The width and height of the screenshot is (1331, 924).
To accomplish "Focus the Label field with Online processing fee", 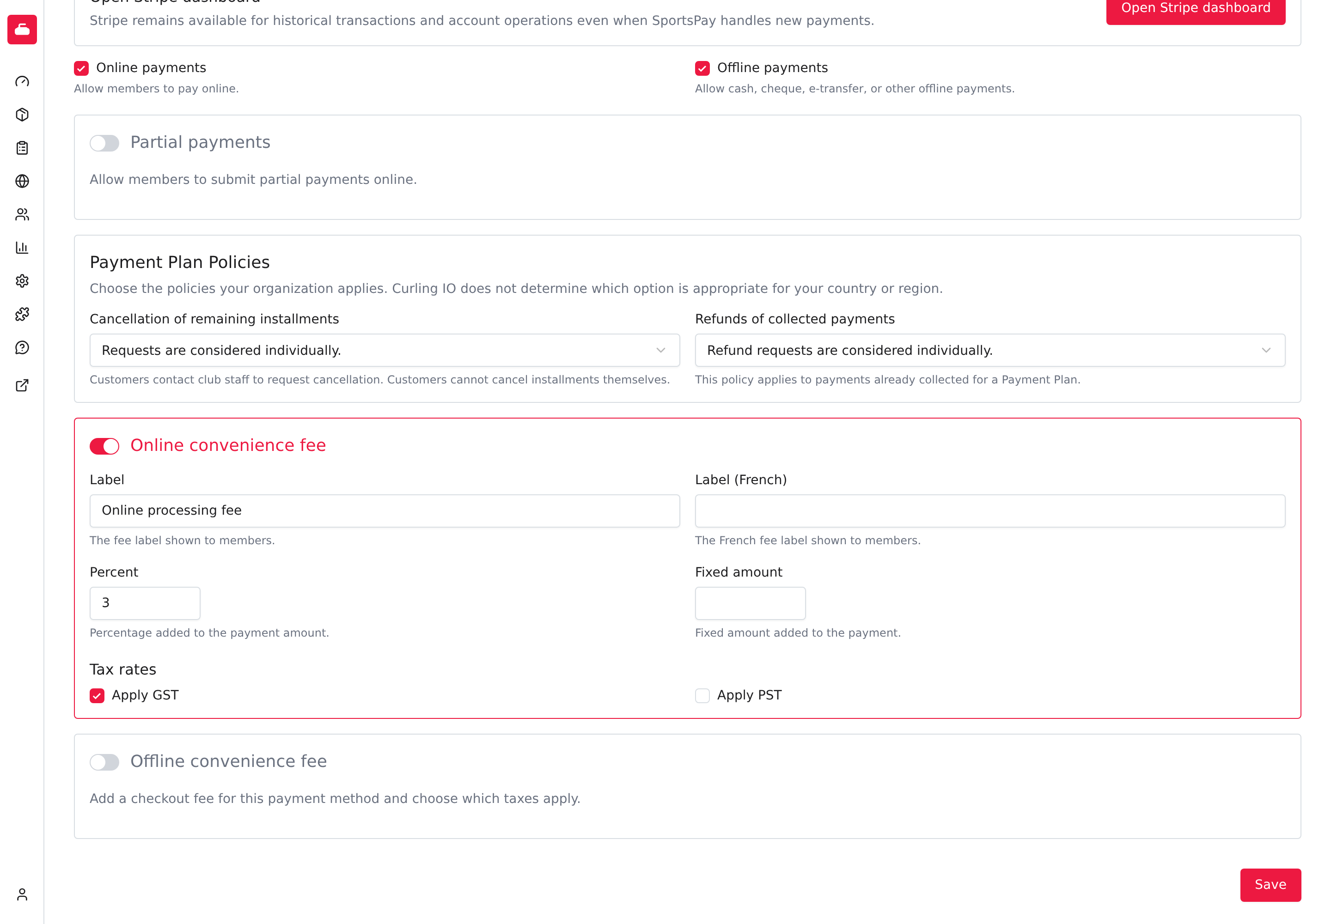I will (385, 511).
